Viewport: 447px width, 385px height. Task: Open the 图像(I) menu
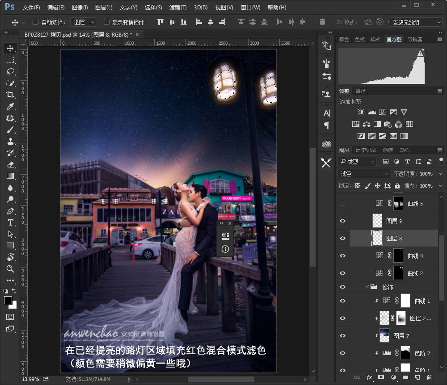tap(80, 8)
